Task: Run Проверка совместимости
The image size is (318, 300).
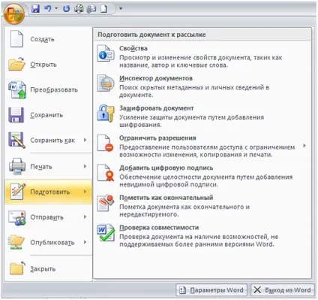Action: [202, 235]
